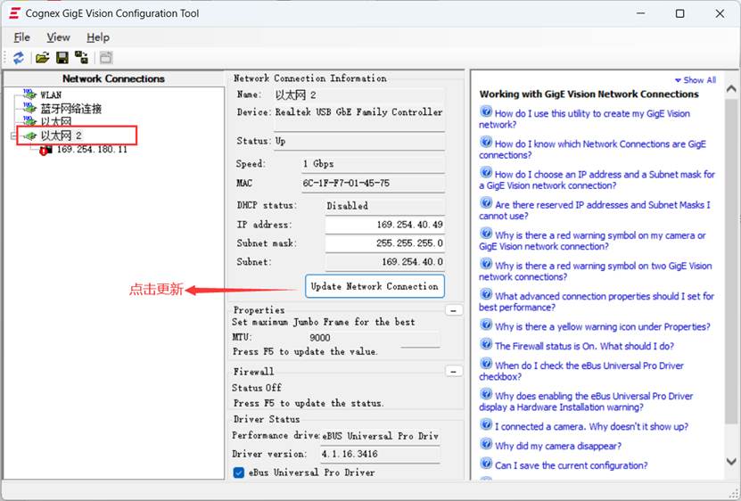Collapse the 以太网 2 tree node
Viewport: 741px width, 501px height.
pyautogui.click(x=13, y=136)
